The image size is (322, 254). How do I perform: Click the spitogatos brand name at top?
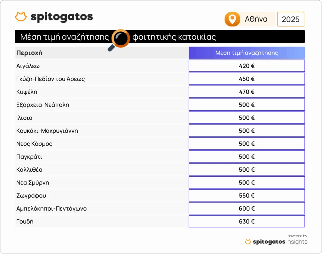point(62,17)
